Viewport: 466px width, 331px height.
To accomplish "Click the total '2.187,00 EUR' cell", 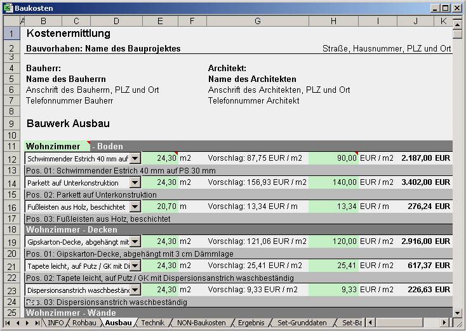I will [x=425, y=158].
